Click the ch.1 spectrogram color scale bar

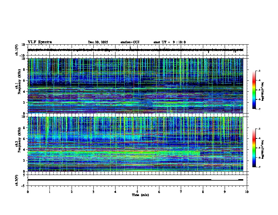pyautogui.click(x=254, y=90)
